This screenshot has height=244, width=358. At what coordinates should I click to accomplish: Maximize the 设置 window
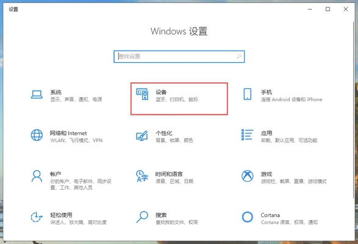pyautogui.click(x=328, y=9)
